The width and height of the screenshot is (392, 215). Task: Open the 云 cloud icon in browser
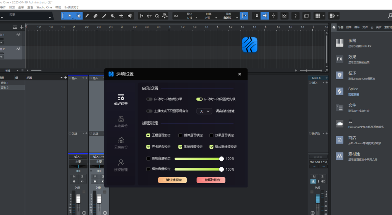[x=339, y=124]
